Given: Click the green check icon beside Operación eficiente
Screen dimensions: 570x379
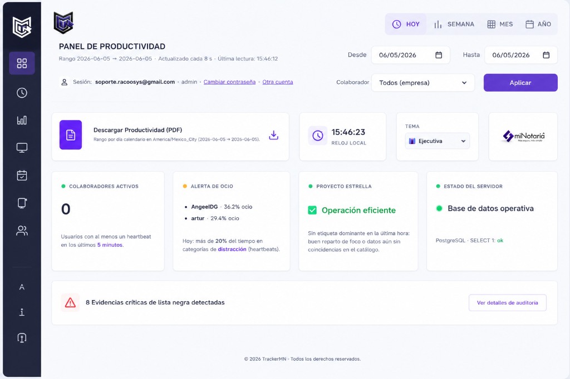Looking at the screenshot, I should (312, 210).
